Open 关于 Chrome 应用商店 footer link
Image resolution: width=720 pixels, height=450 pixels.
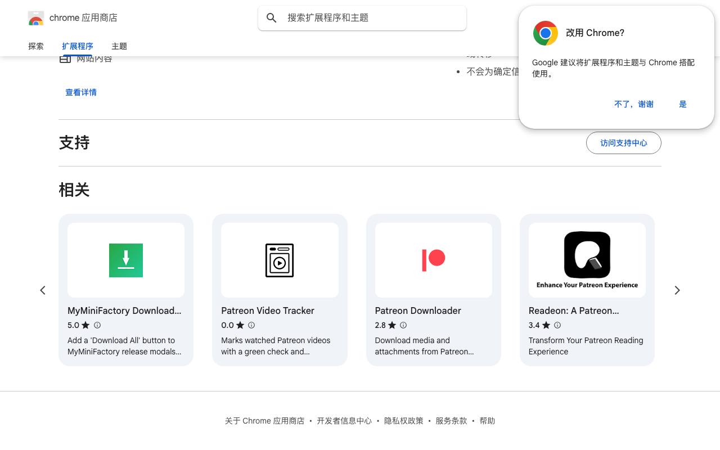(264, 421)
